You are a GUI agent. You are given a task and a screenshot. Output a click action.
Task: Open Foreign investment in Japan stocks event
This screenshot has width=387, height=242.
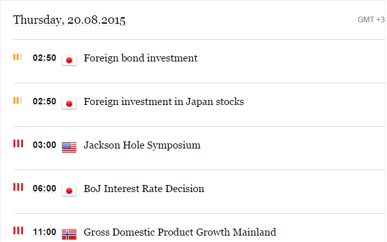(x=163, y=102)
